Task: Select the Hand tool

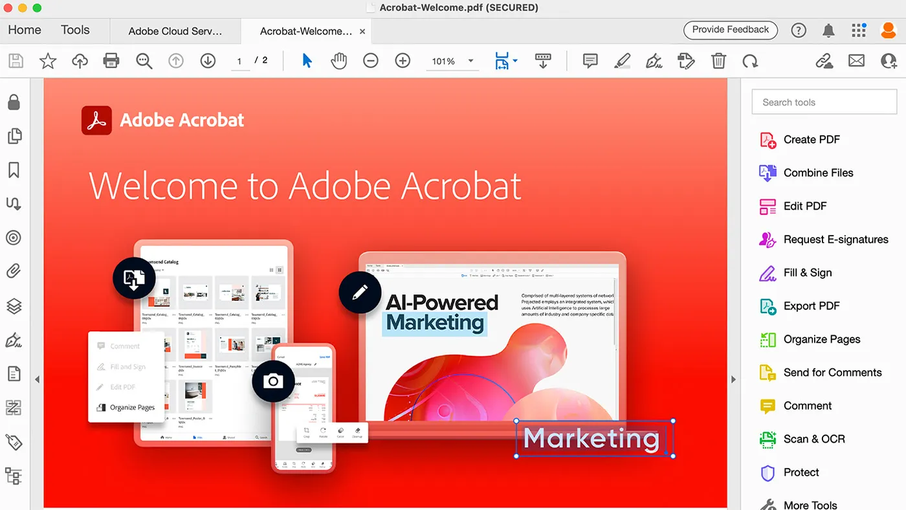Action: 338,61
